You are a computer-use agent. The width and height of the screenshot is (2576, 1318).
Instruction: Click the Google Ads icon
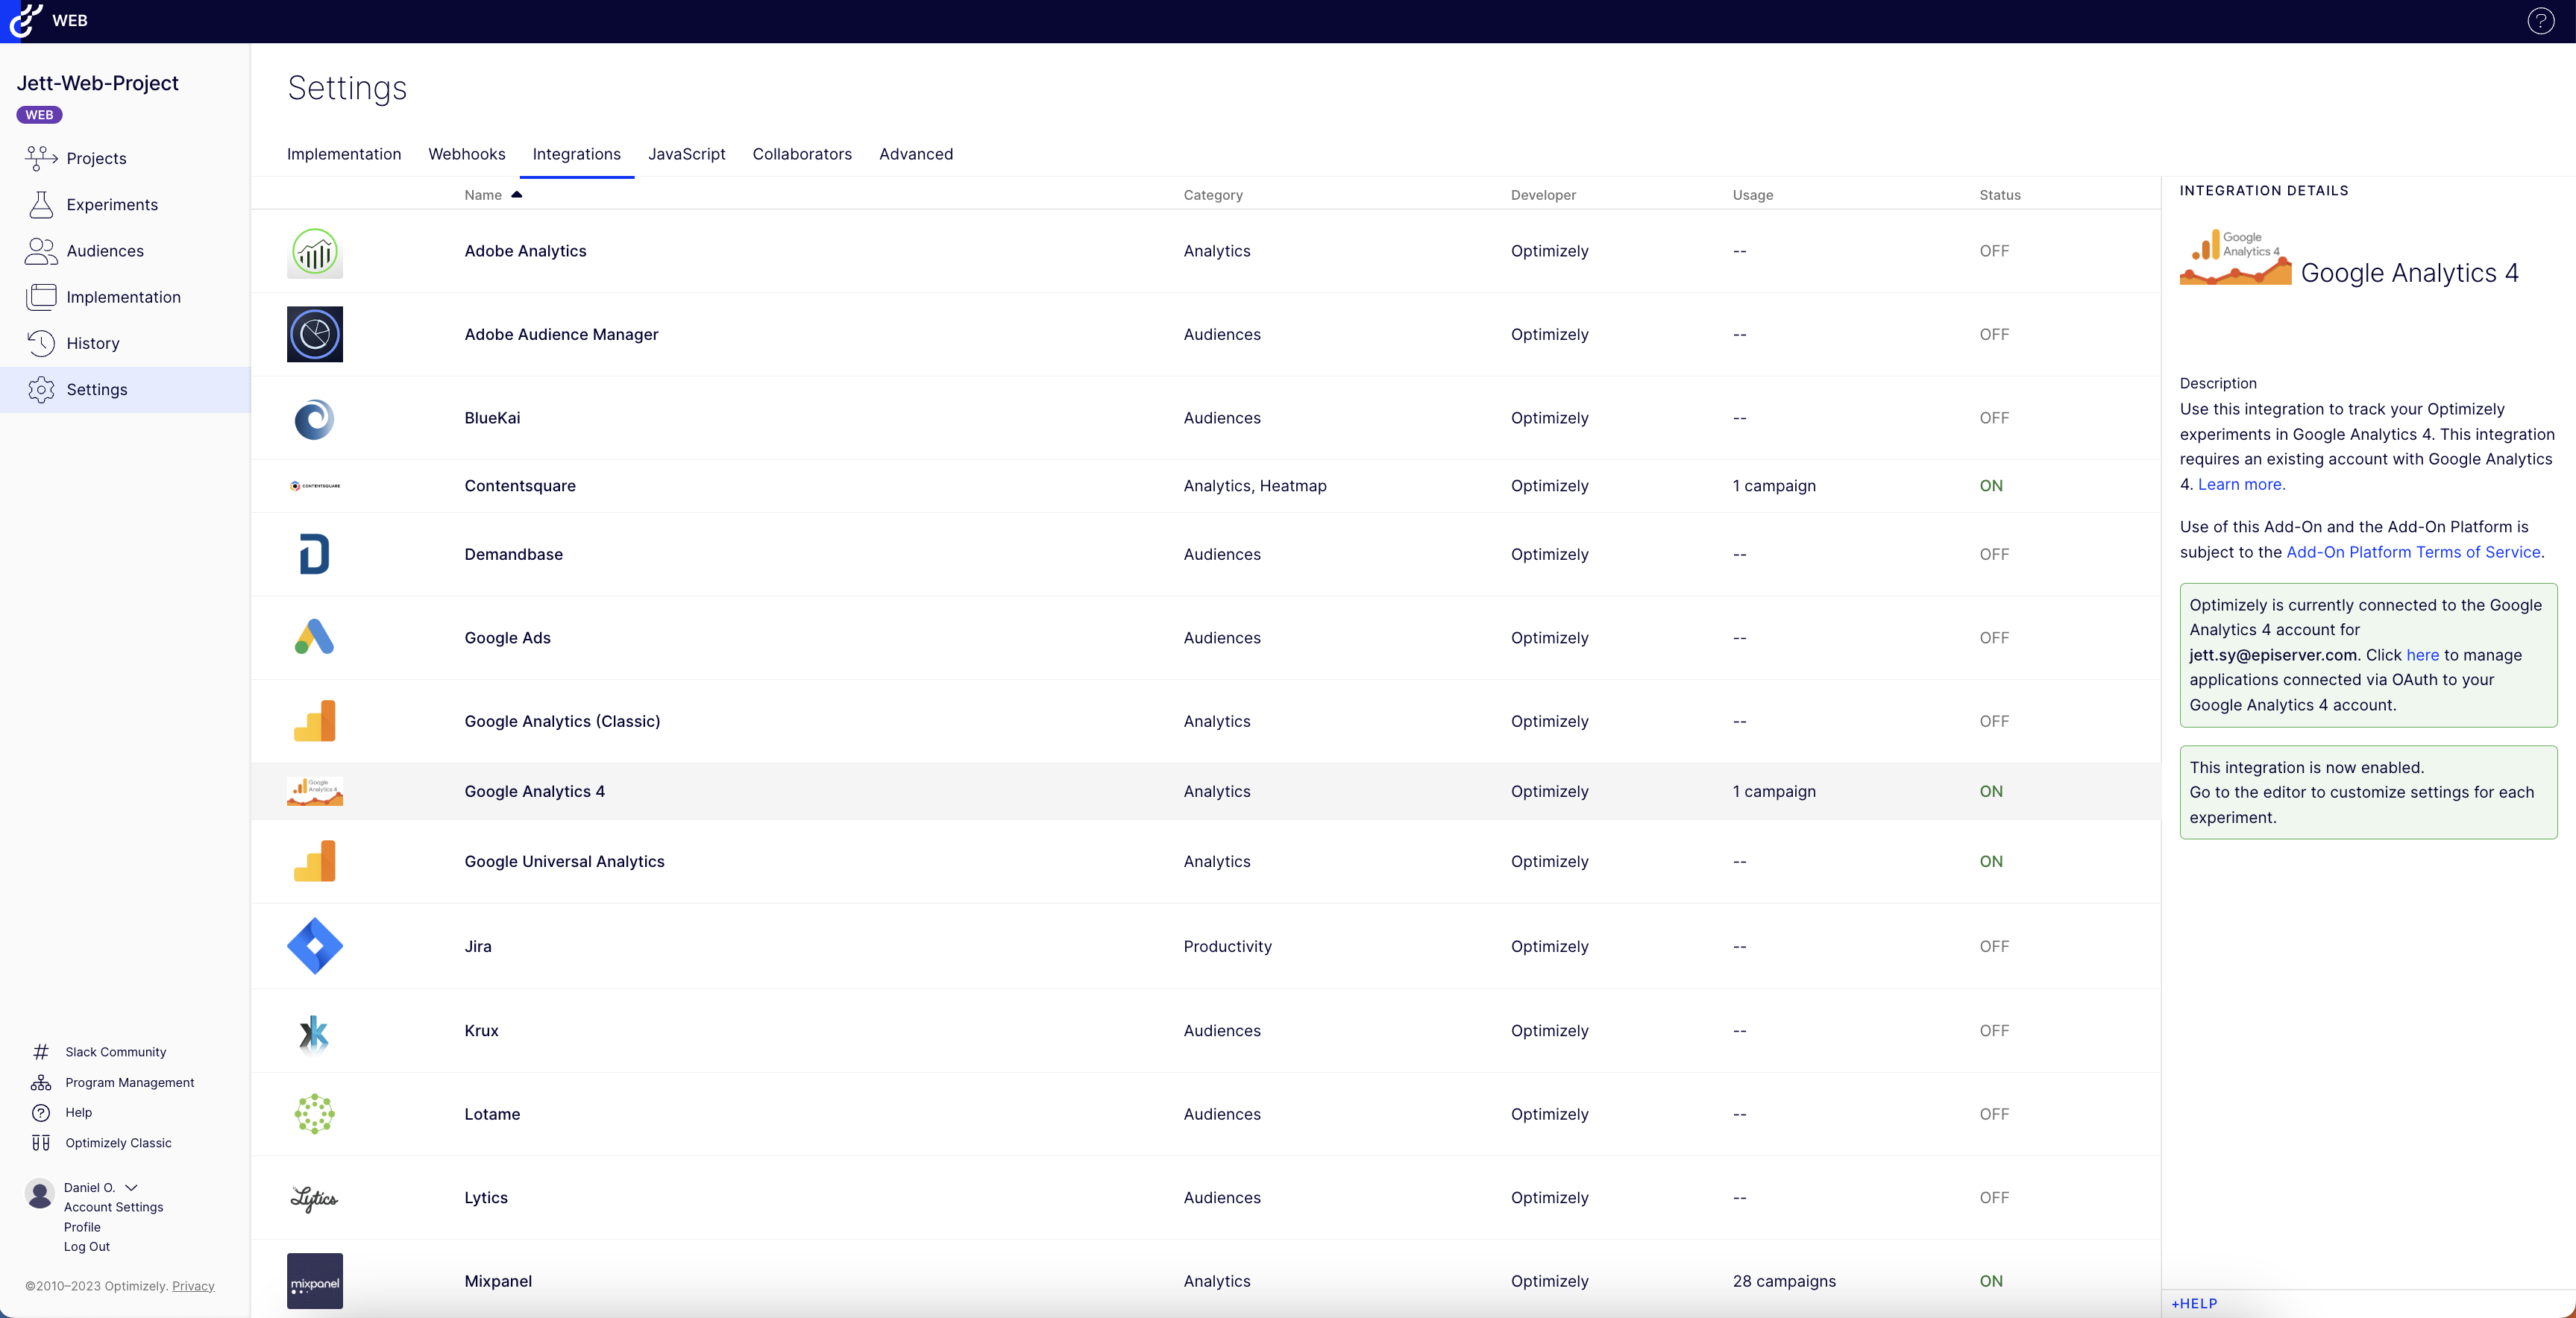[314, 637]
